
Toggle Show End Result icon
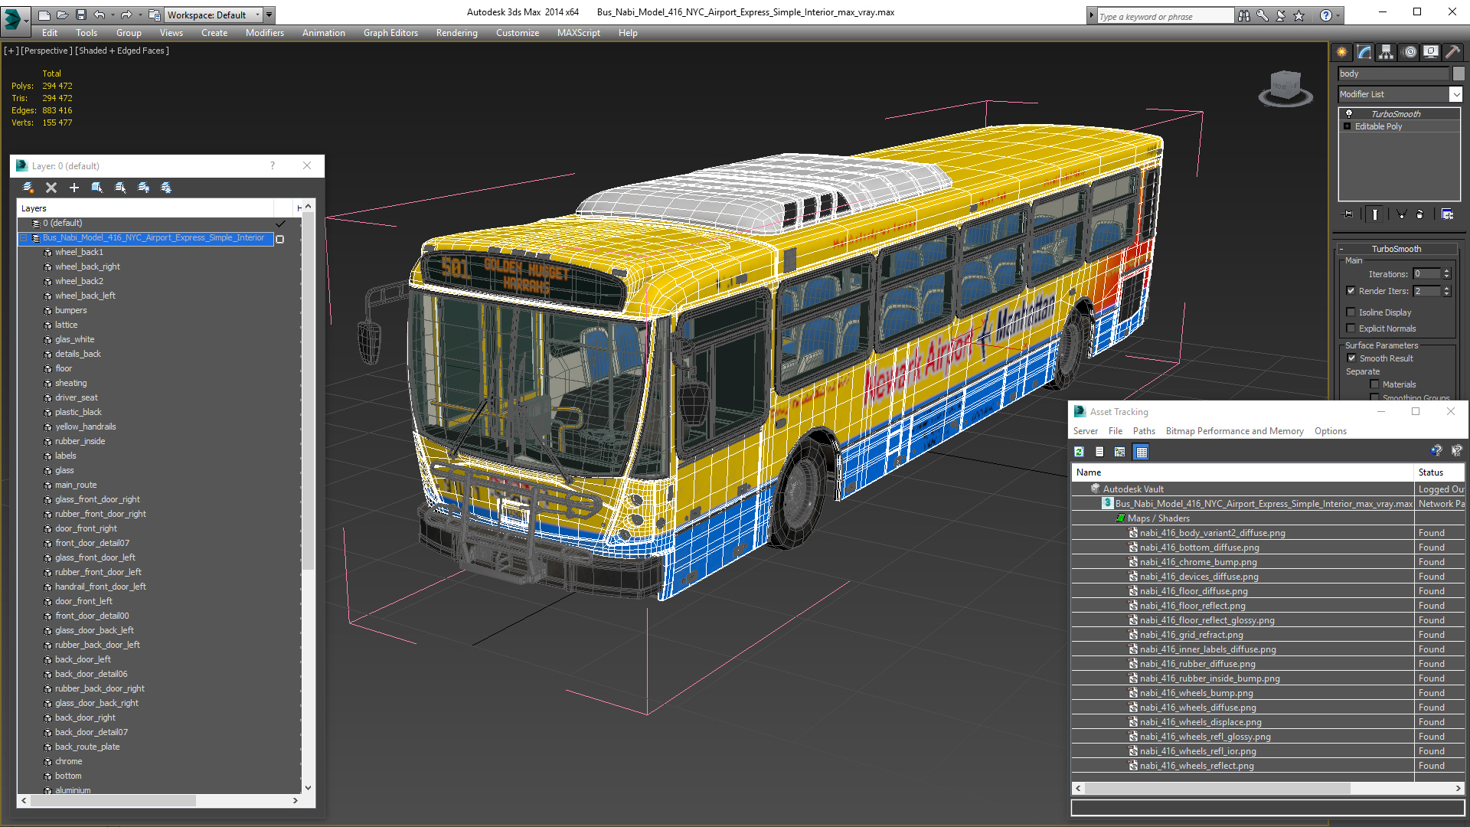point(1375,214)
